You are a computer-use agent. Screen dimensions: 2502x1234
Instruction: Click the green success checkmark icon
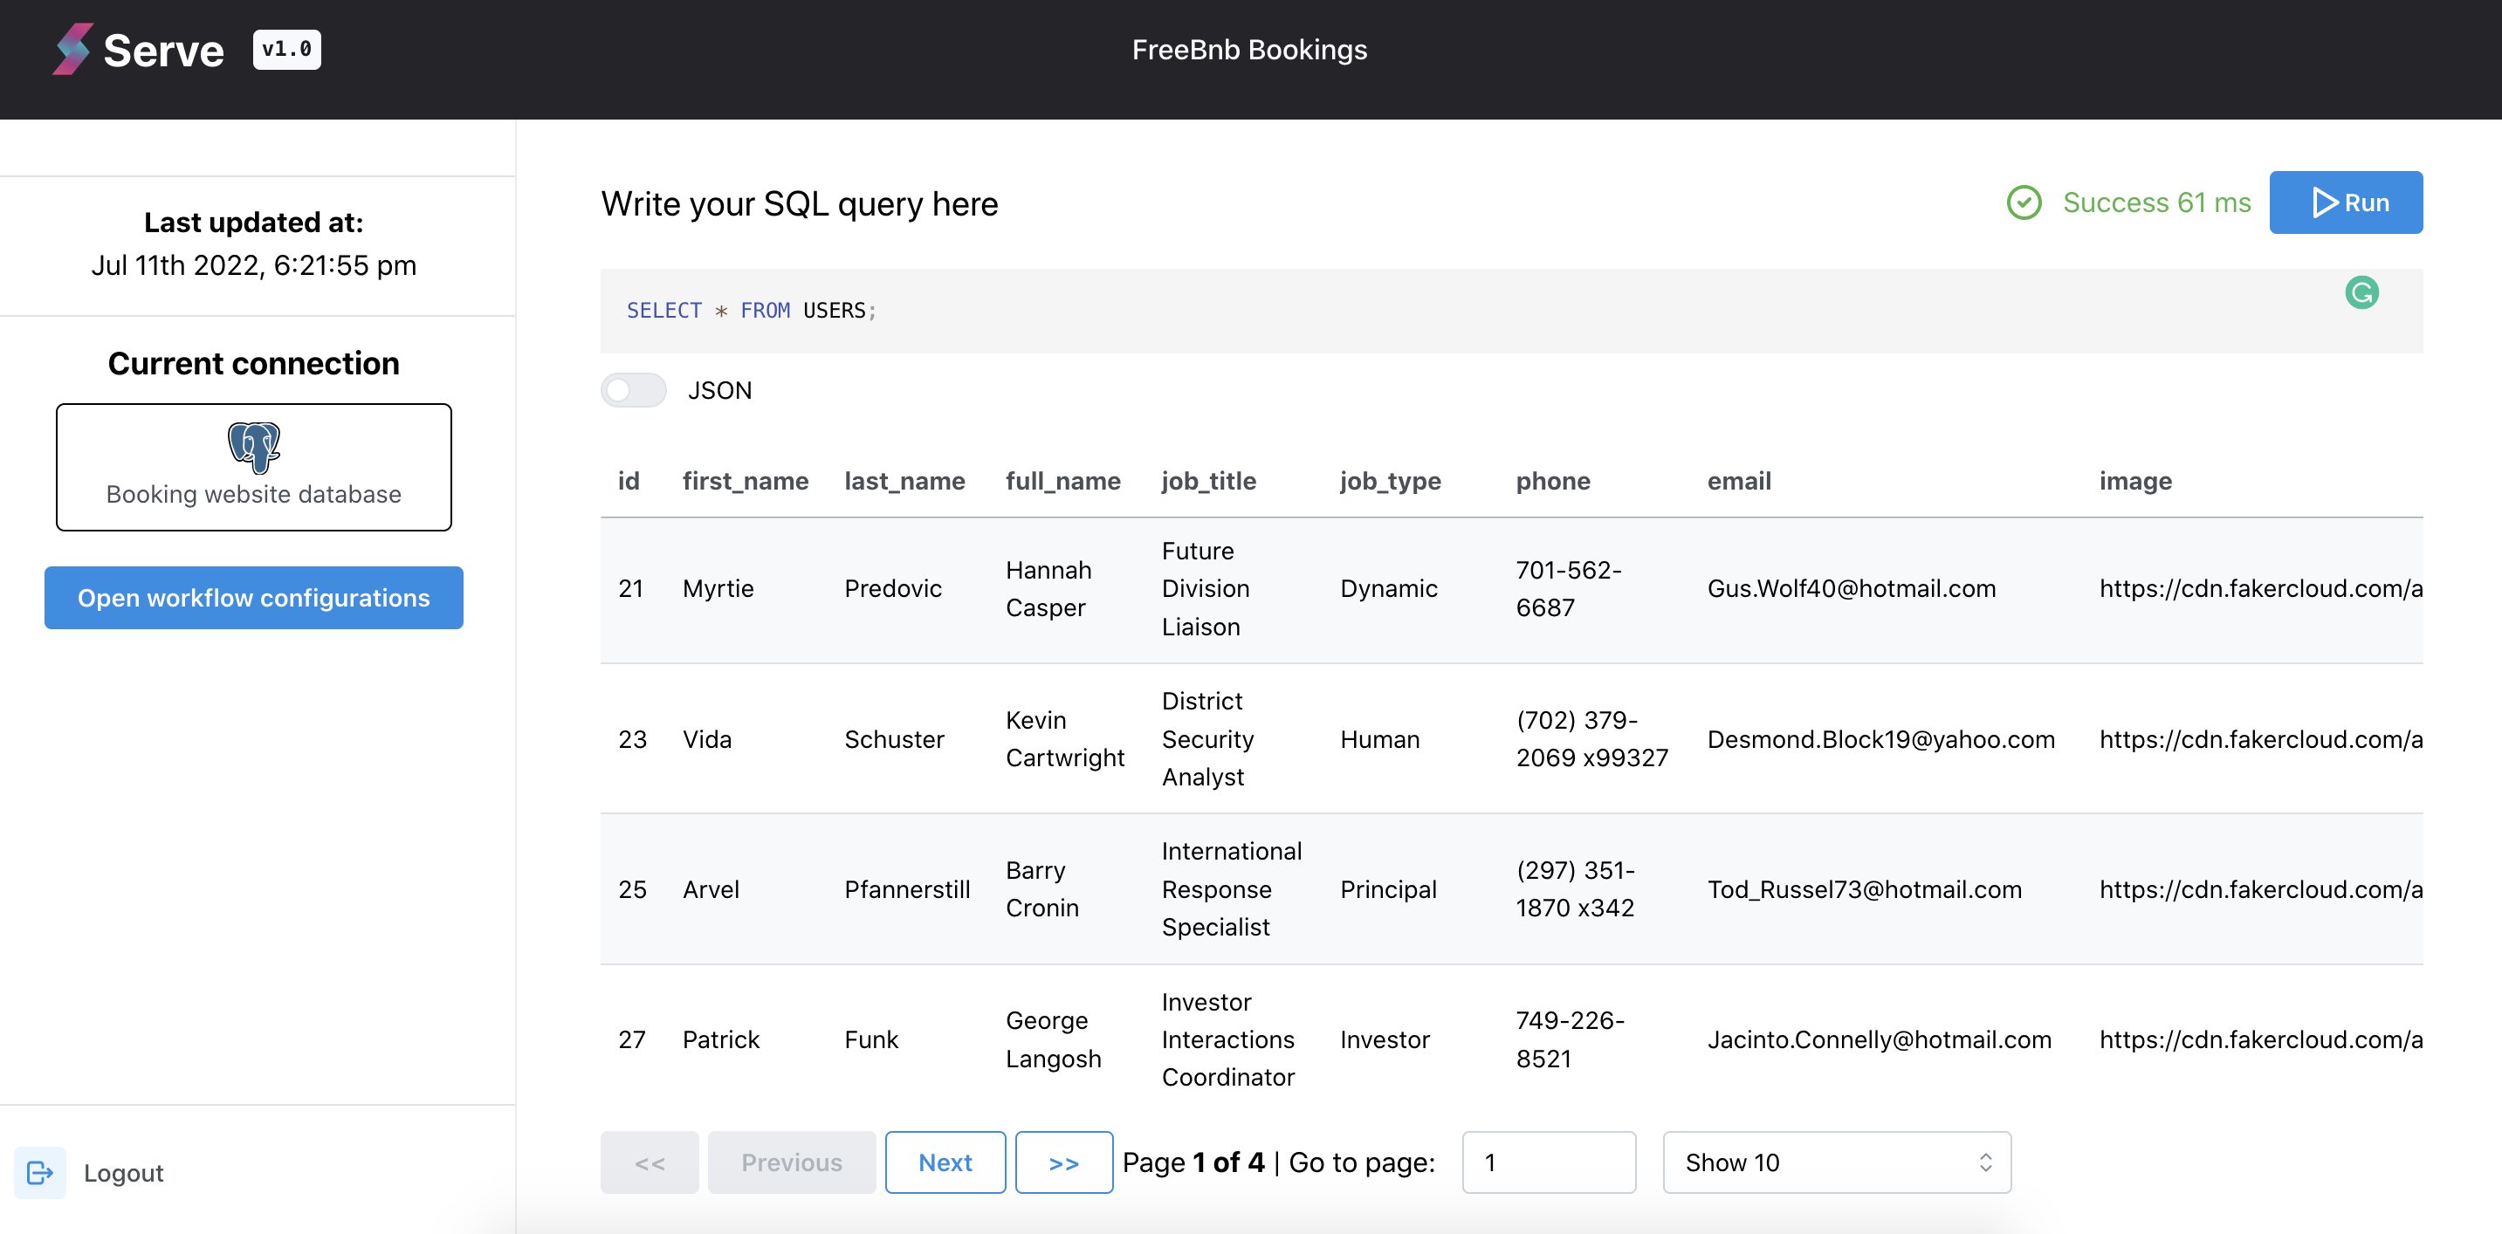[x=2024, y=203]
